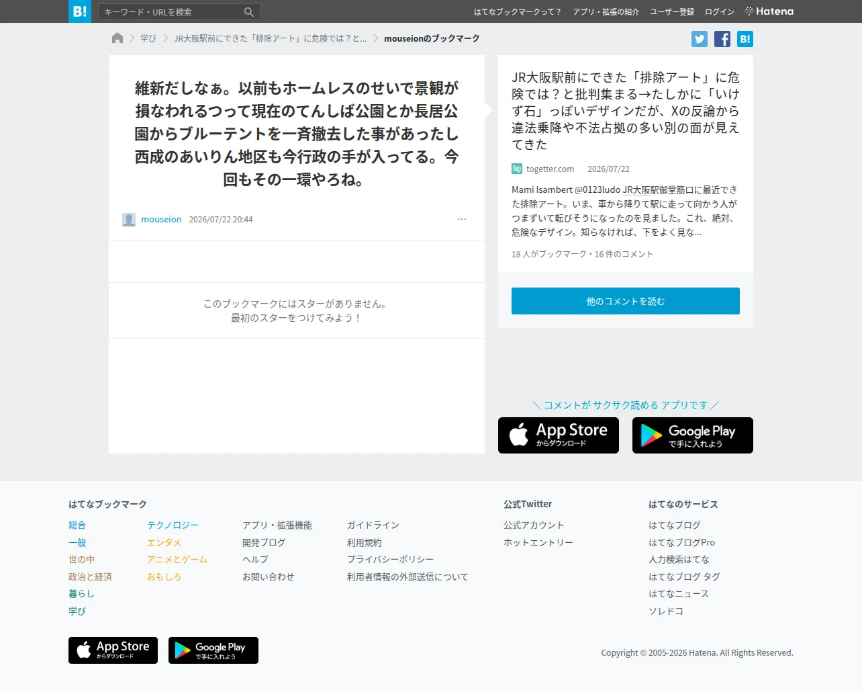
Task: Go to home via breadcrumb house icon
Action: coord(117,38)
